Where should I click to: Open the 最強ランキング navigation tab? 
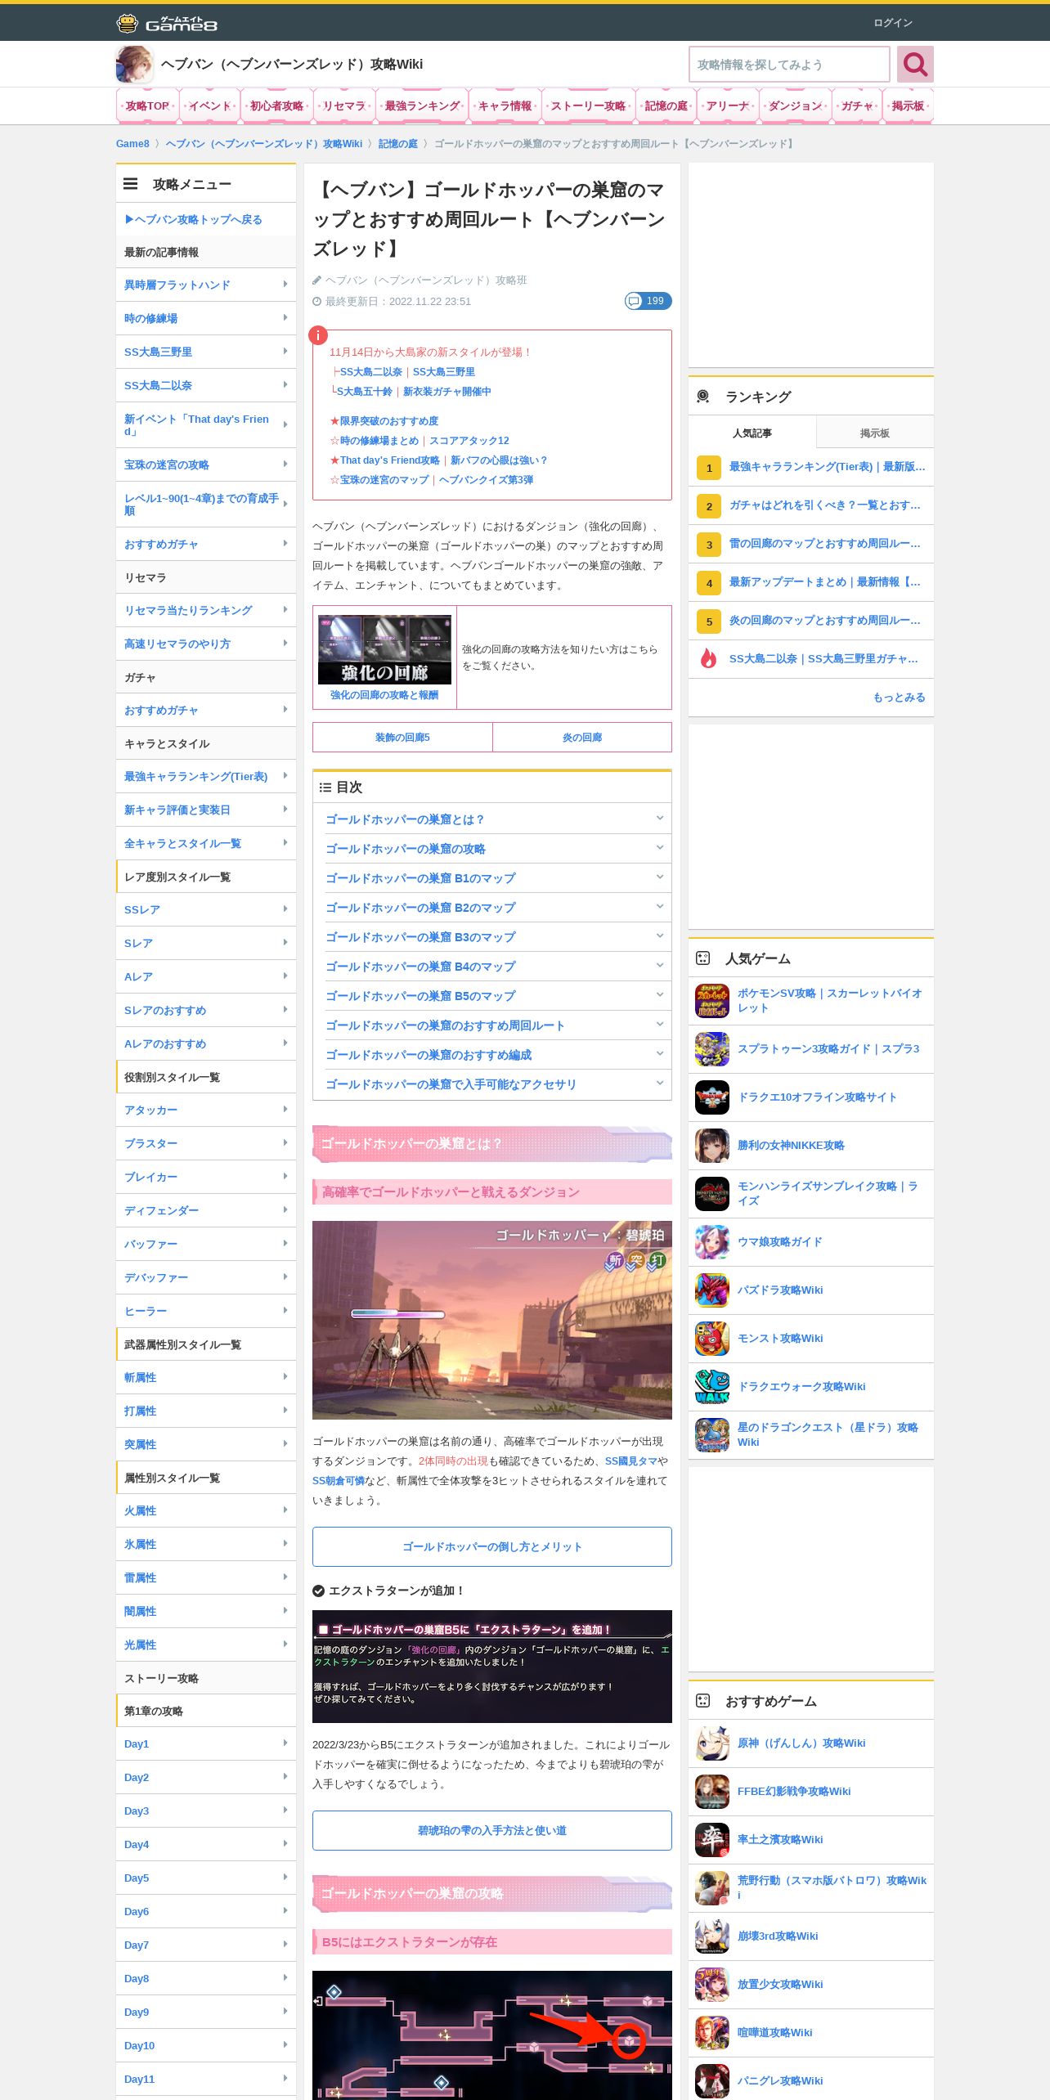422,105
